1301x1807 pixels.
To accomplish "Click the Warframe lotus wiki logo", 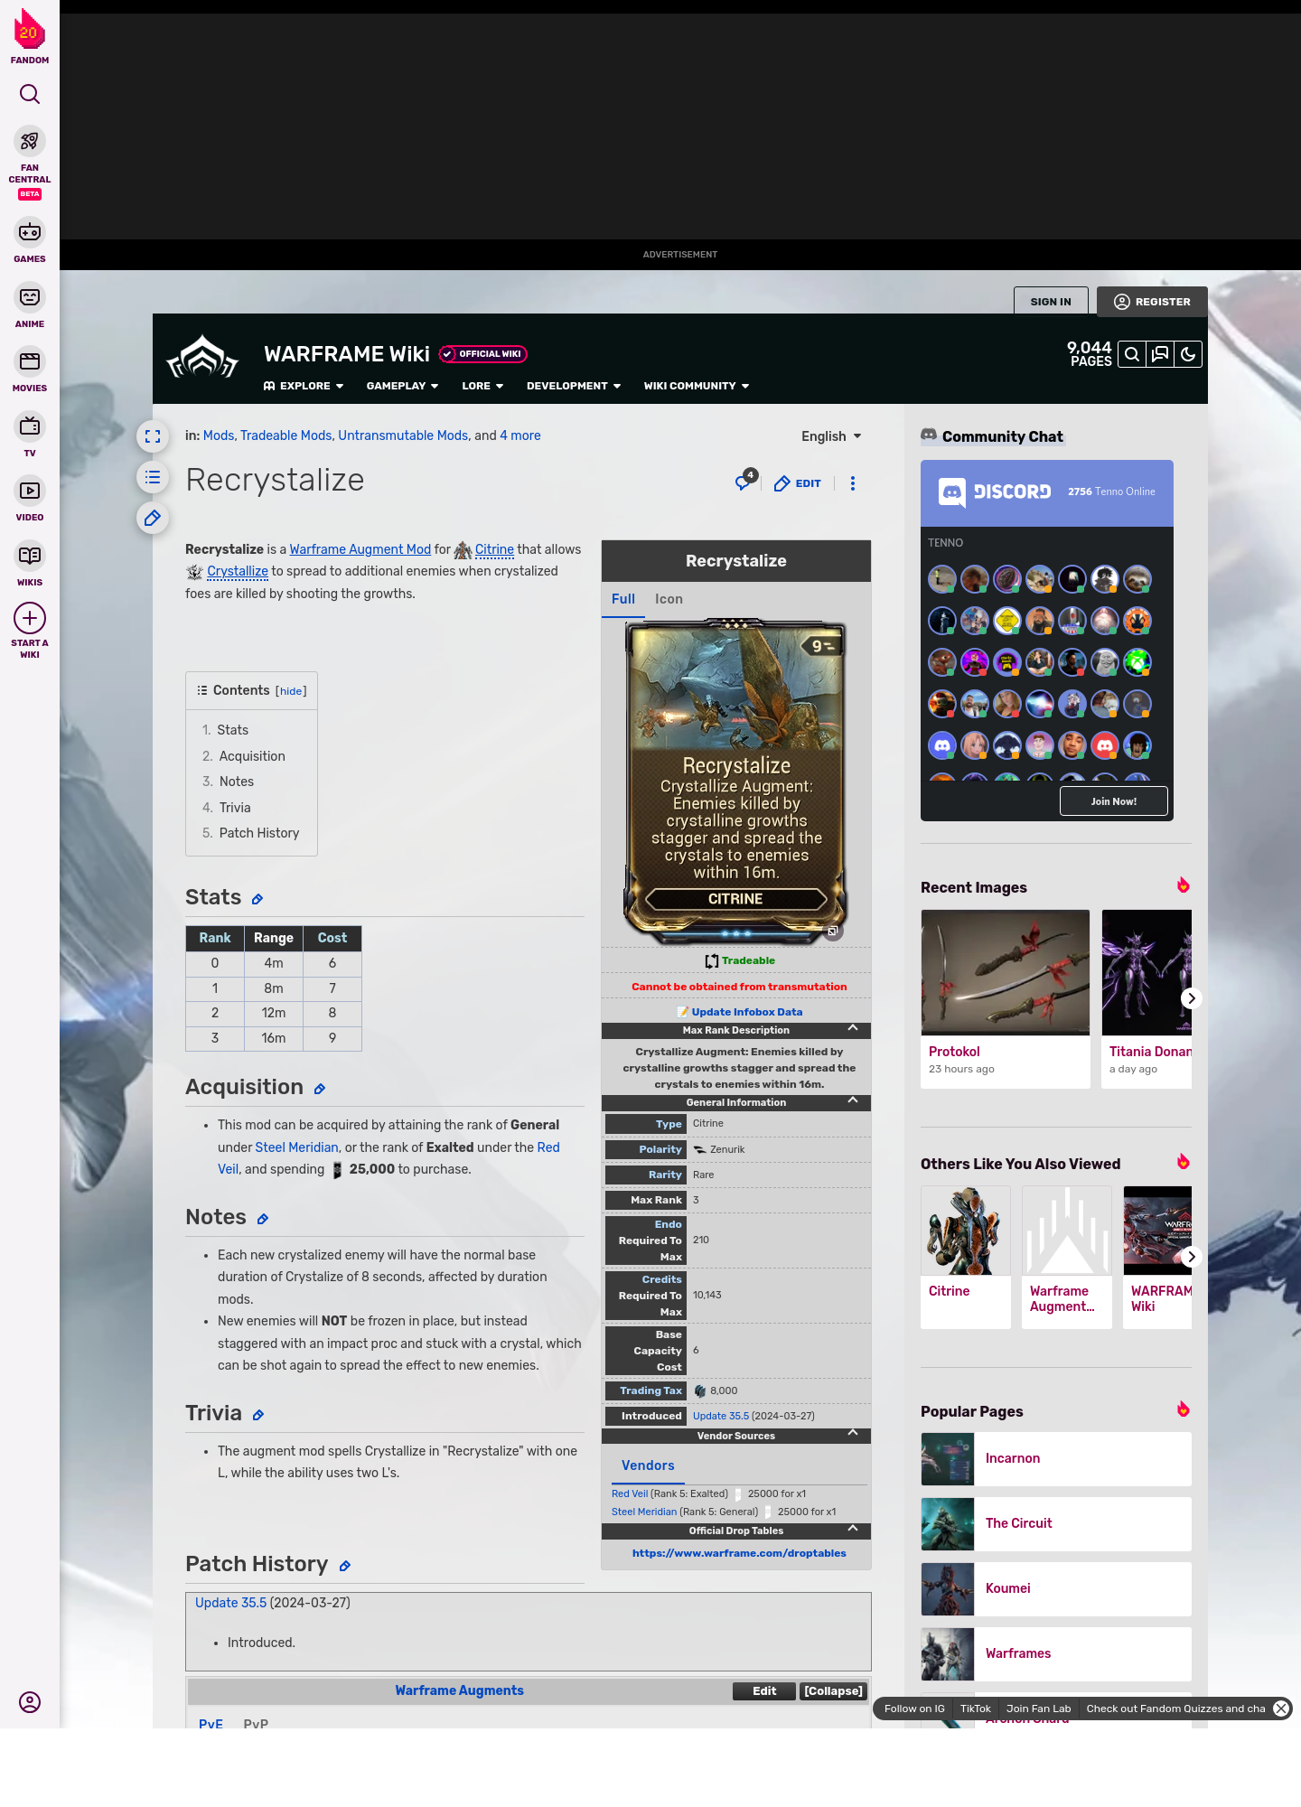I will [202, 358].
